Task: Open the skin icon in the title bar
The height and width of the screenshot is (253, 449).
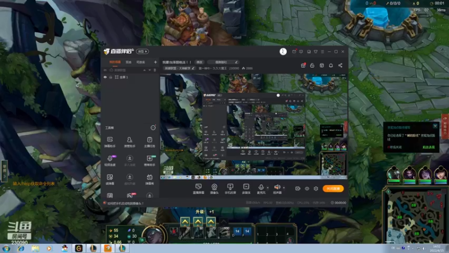Action: (x=315, y=52)
